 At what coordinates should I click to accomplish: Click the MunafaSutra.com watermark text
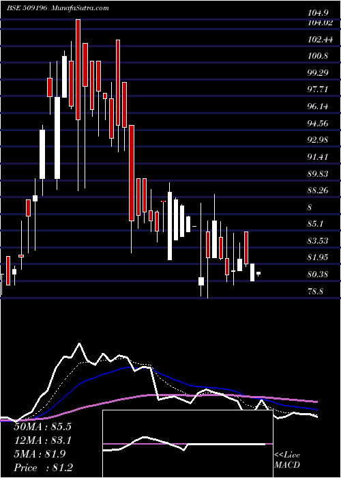[x=80, y=8]
